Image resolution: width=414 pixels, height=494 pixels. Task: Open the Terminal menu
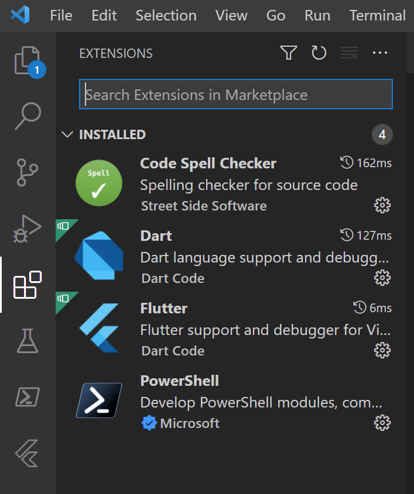[377, 16]
